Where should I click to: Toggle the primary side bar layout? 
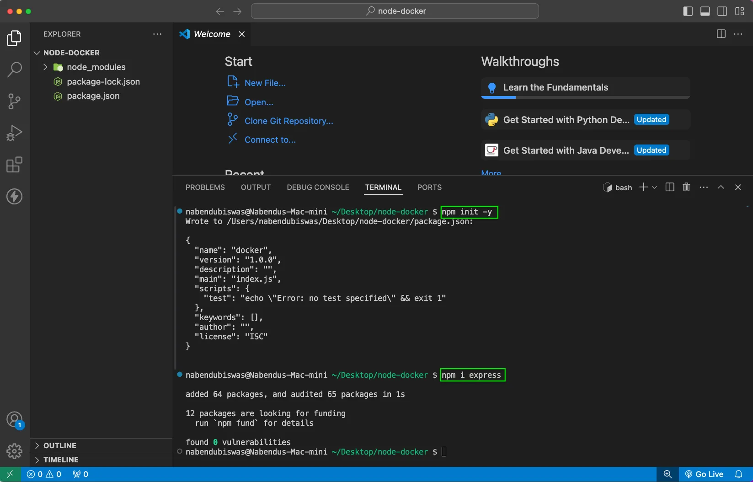[x=688, y=11]
